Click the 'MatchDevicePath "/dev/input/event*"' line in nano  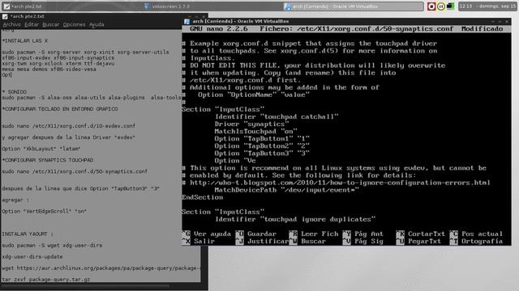point(286,190)
